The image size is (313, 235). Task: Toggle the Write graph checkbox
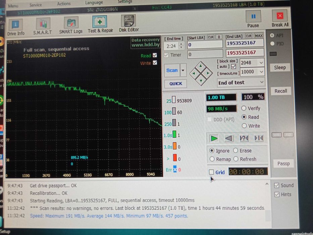[x=155, y=63]
